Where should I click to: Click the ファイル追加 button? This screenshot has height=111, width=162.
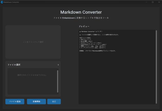15,101
